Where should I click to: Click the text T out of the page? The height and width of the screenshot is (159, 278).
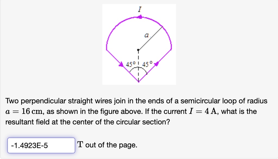click(108, 145)
